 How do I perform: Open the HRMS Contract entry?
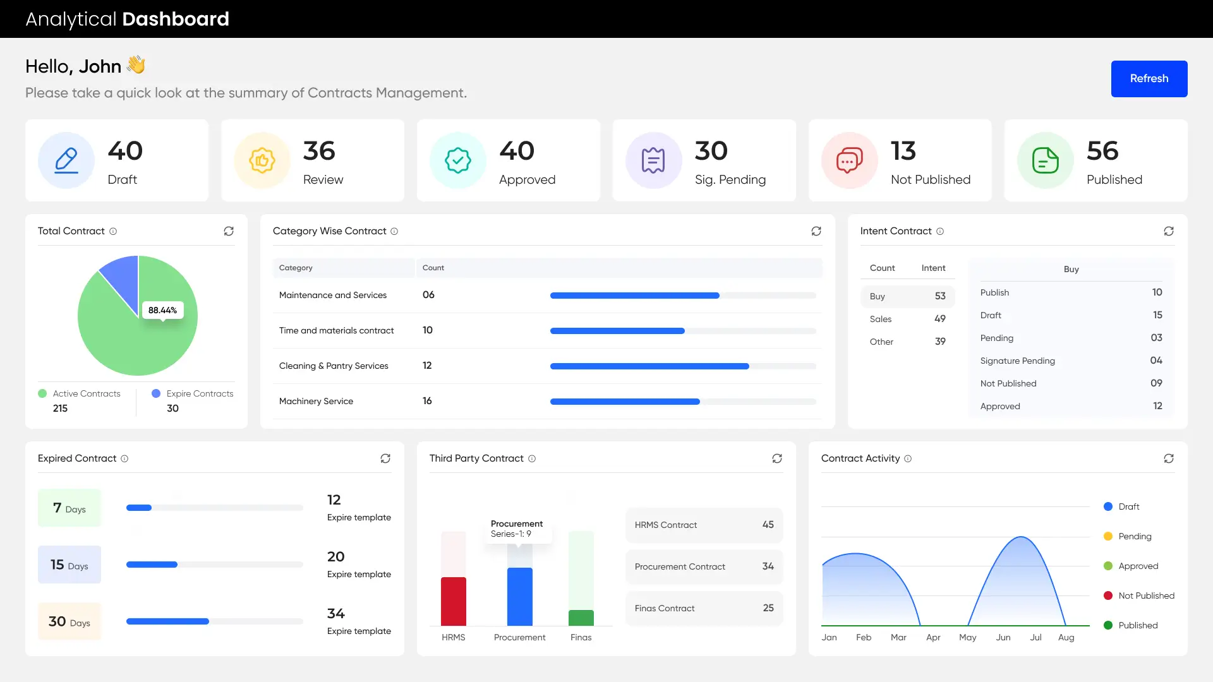704,525
